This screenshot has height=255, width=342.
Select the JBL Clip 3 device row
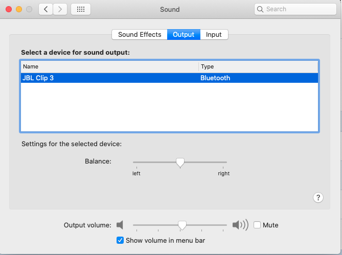pyautogui.click(x=170, y=78)
